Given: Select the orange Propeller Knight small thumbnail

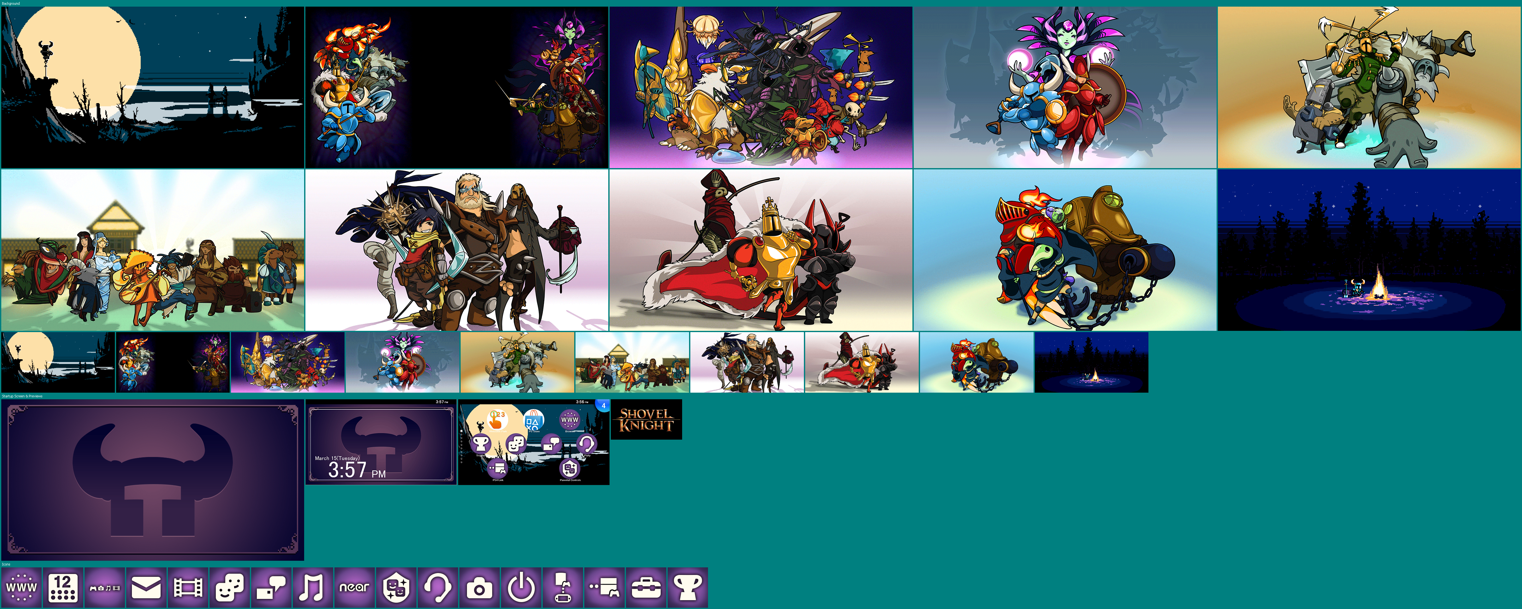Looking at the screenshot, I should [x=517, y=362].
